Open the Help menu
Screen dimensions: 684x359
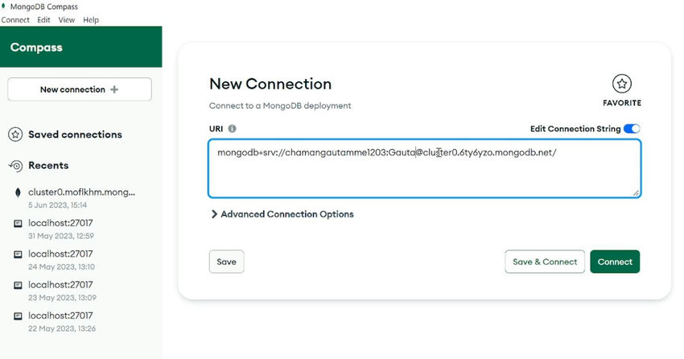point(91,20)
